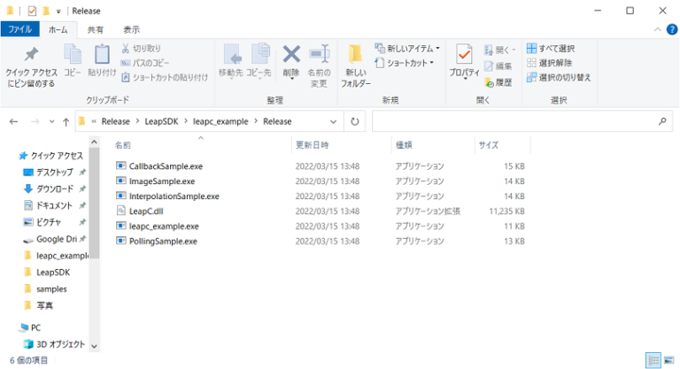Sort by the Size (サイズ) column header

489,144
